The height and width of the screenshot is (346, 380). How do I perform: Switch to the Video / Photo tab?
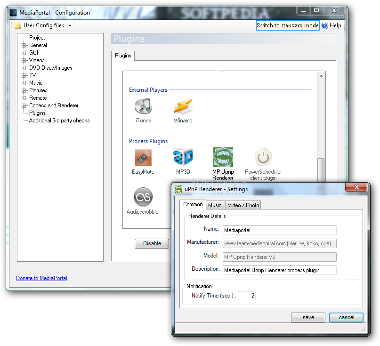tap(243, 205)
